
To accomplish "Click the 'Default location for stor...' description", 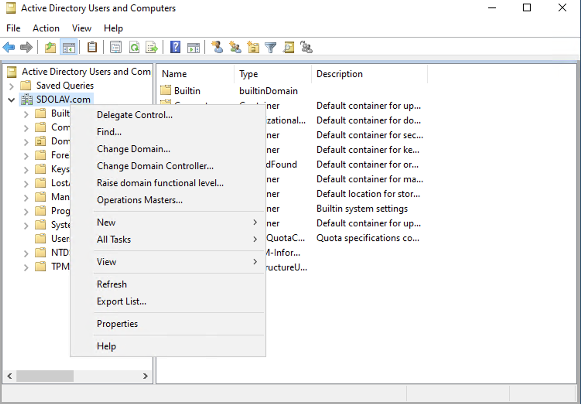I will (368, 194).
